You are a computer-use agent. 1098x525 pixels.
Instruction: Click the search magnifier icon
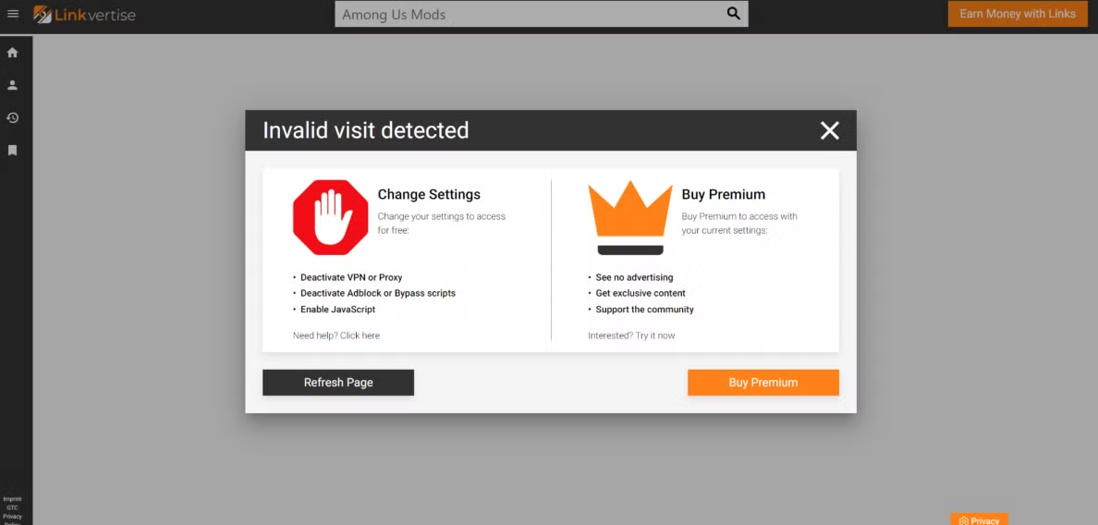point(734,14)
